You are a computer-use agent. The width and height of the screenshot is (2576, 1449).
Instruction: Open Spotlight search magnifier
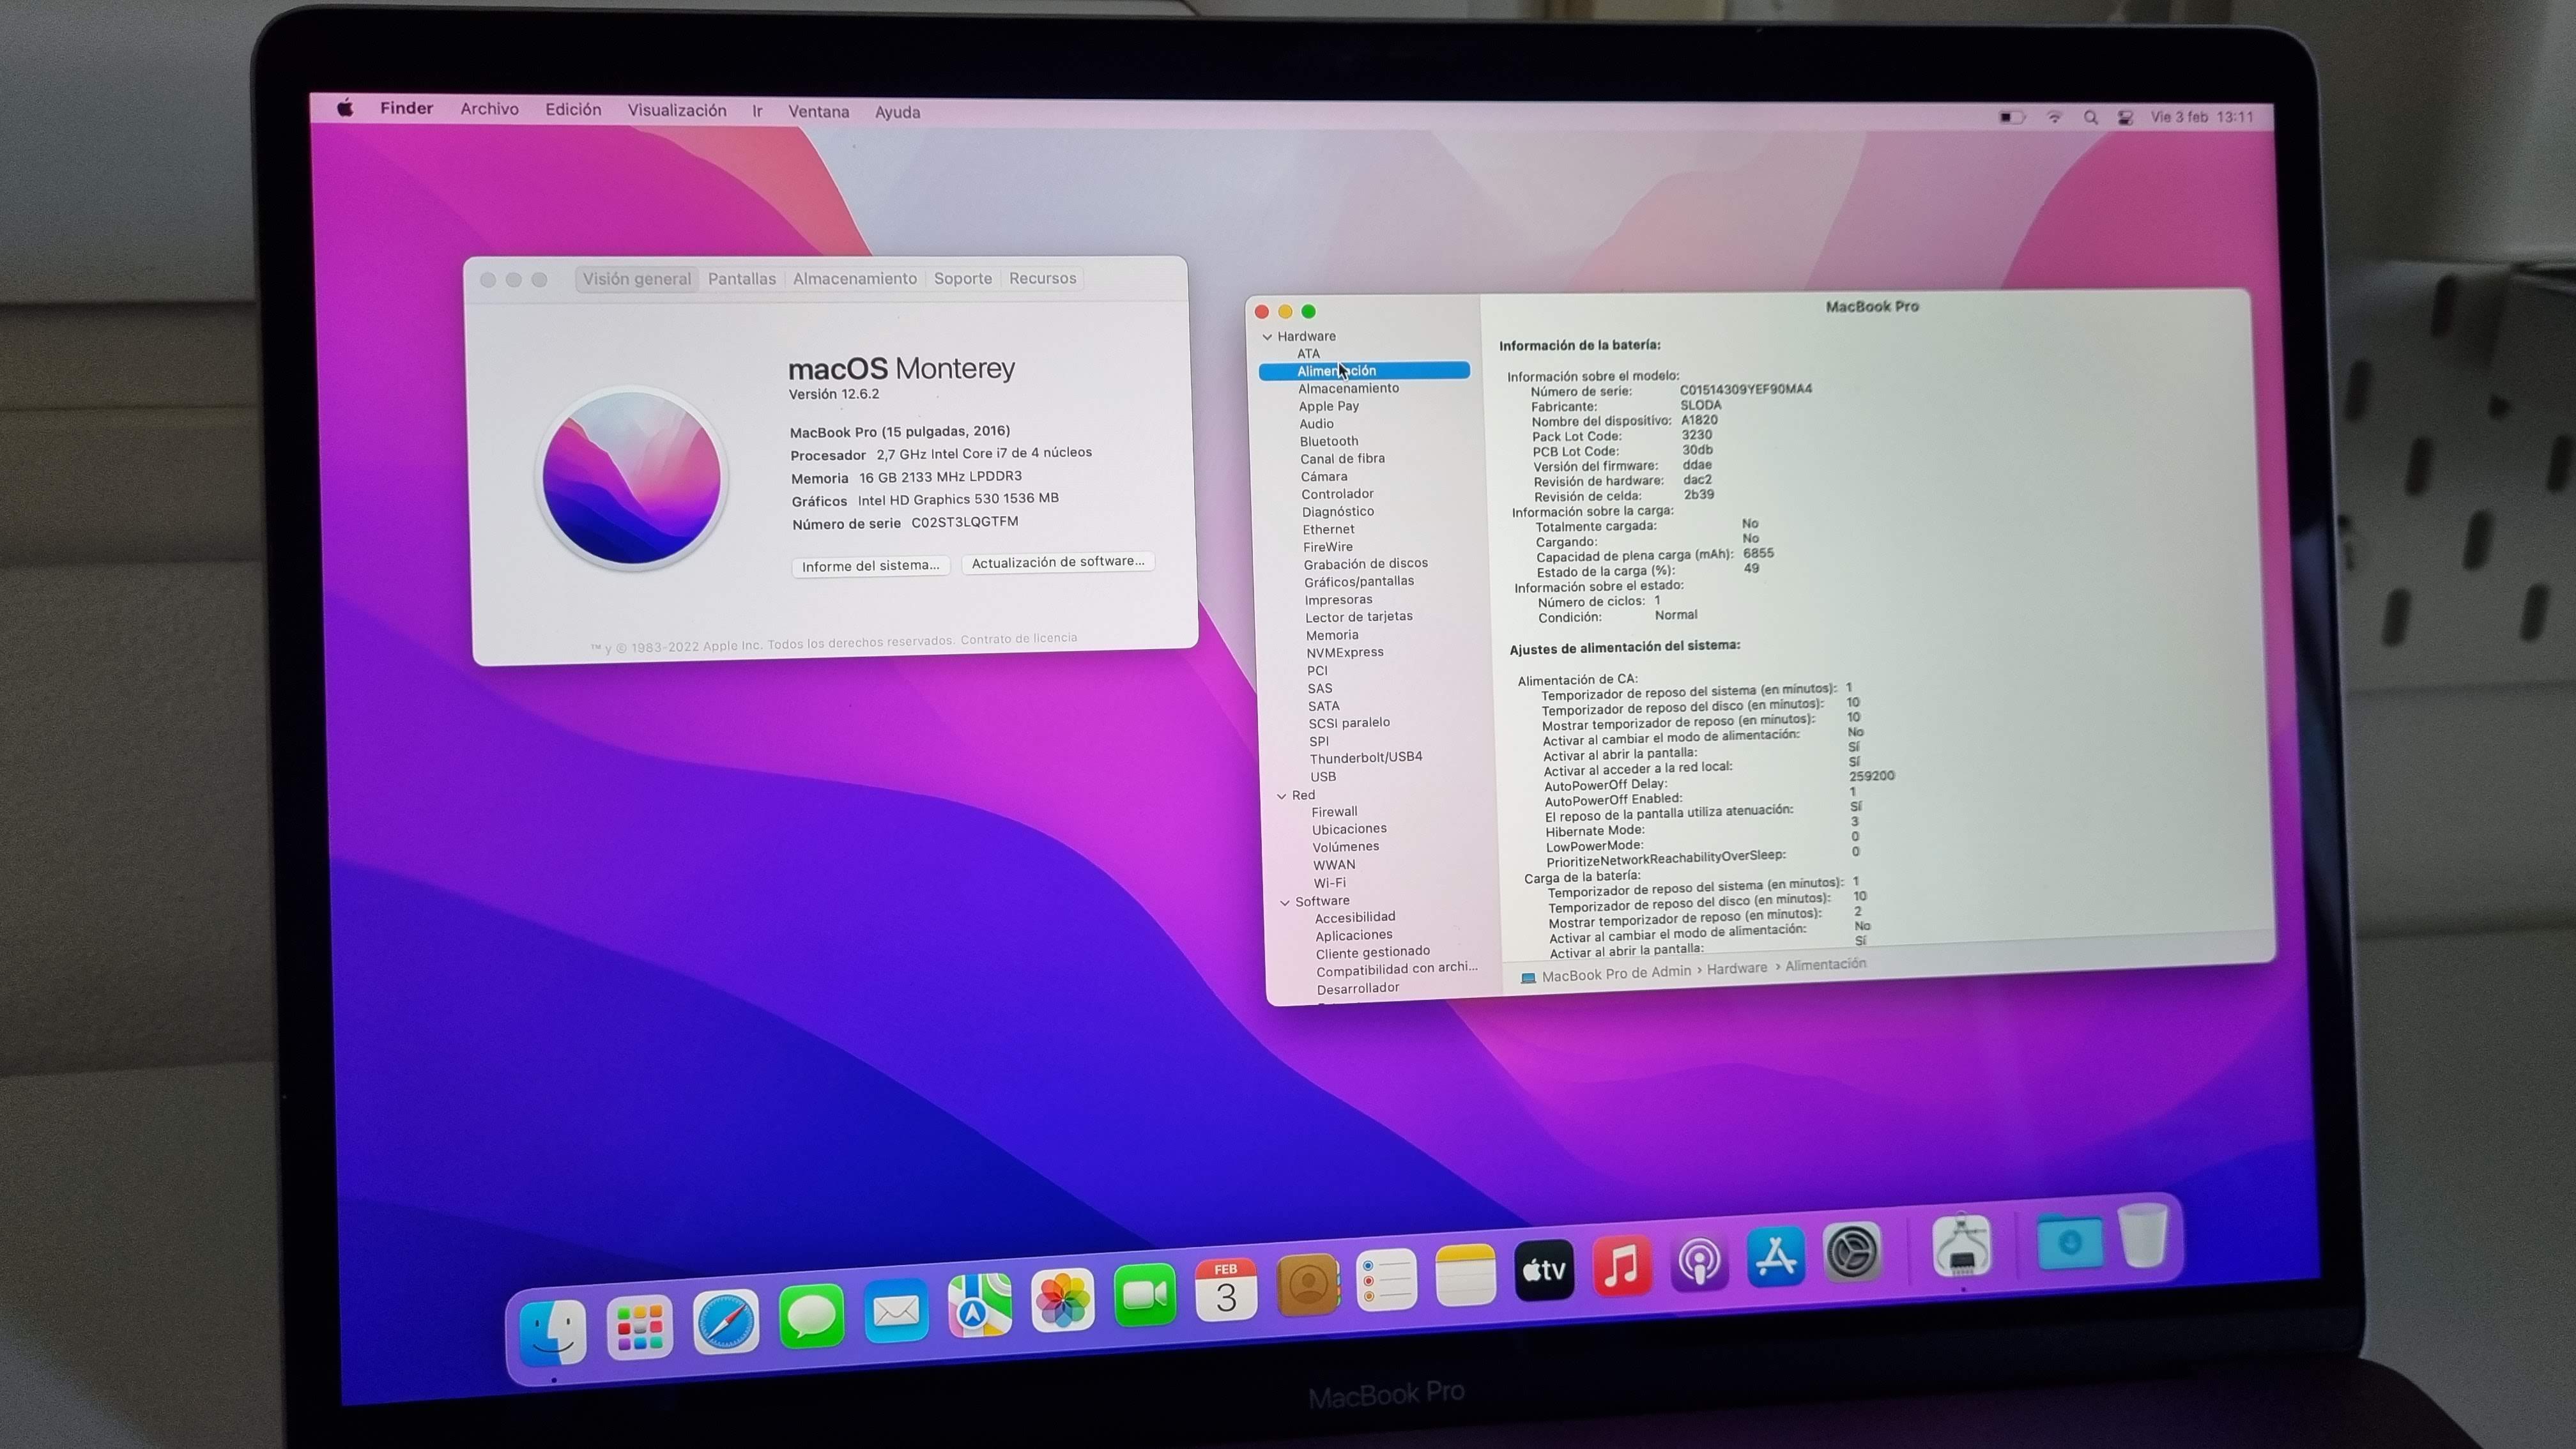tap(2090, 117)
